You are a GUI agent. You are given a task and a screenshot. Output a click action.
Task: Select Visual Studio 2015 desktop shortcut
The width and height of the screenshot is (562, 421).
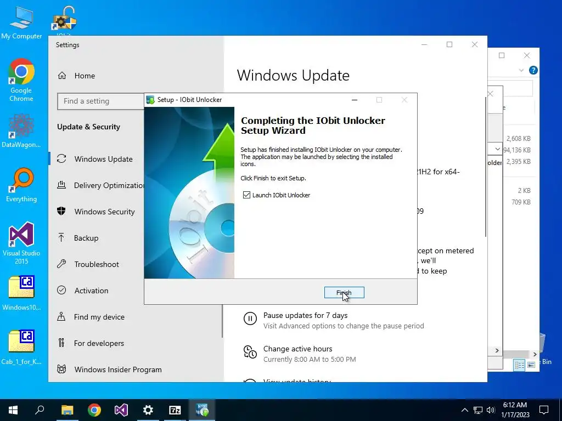pos(21,243)
